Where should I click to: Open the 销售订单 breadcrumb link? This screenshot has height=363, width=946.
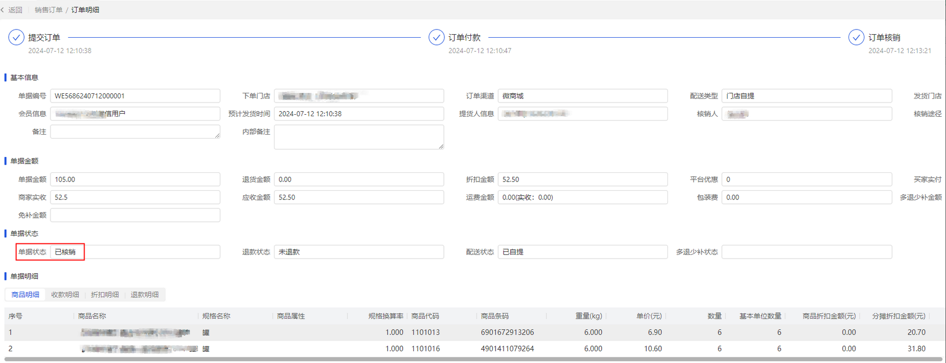click(48, 10)
